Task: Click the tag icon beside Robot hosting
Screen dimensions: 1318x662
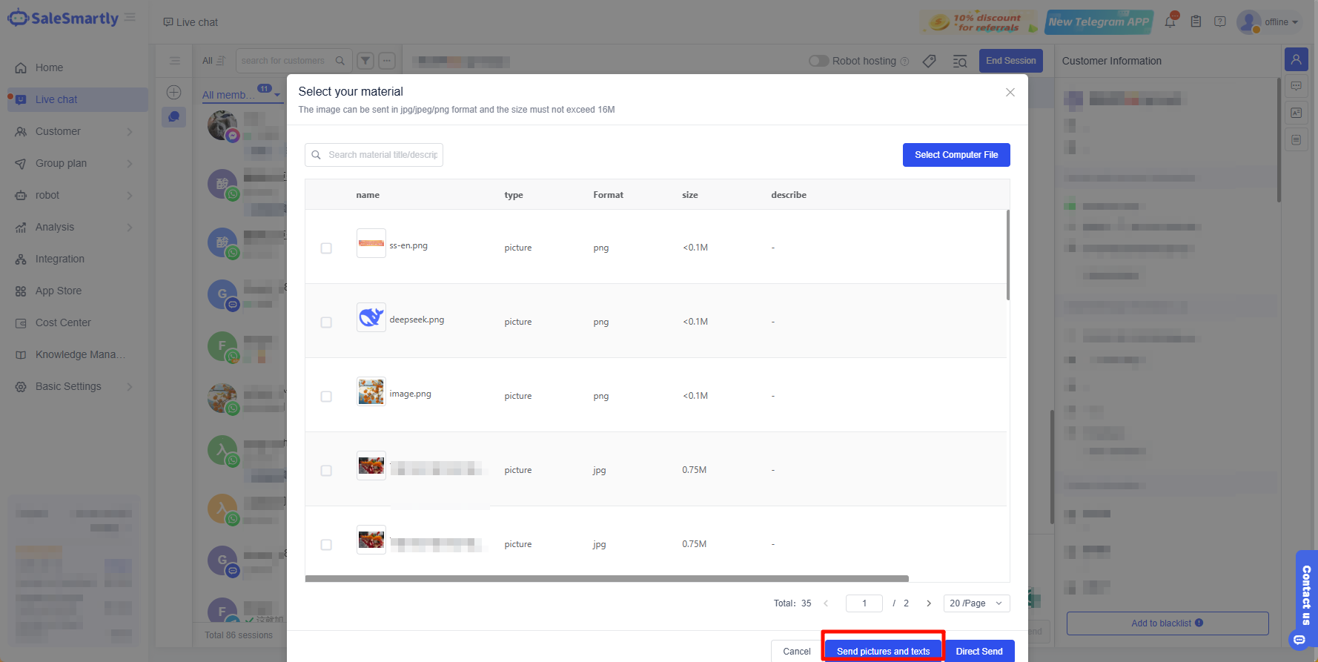Action: [x=929, y=61]
